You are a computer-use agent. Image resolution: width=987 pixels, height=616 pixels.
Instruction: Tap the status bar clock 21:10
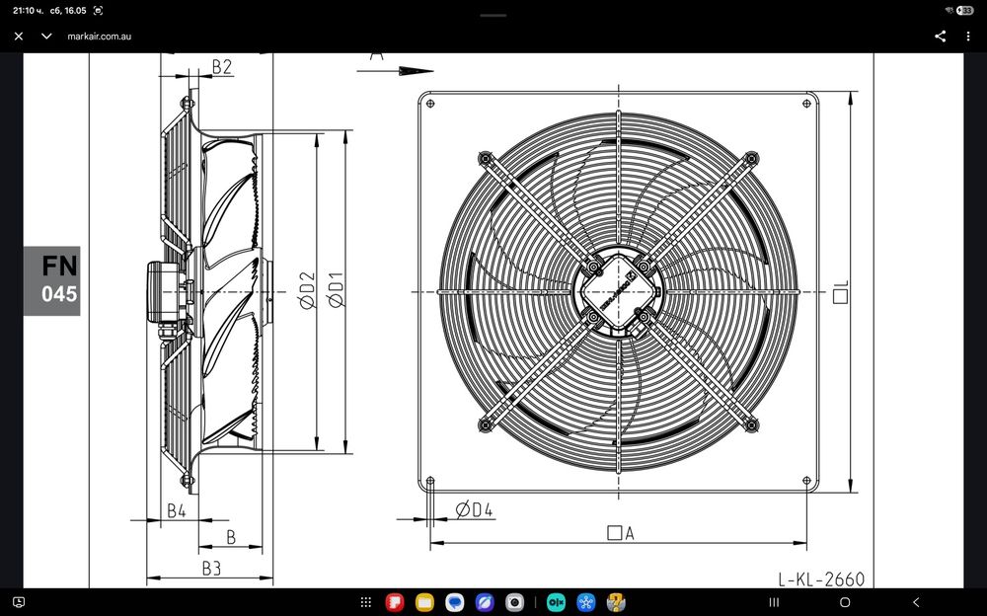click(28, 10)
